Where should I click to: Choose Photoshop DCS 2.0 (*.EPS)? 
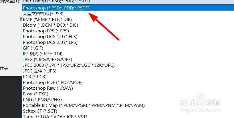tap(128, 42)
